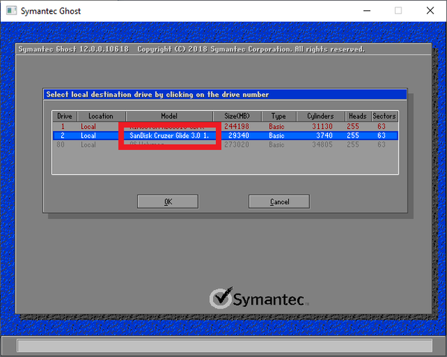
Task: Select drive number 80 in list
Action: (x=63, y=145)
